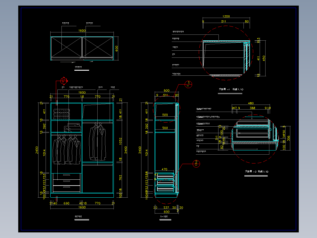Select the row of hanging shirts in the left compartment

[x=66, y=149]
